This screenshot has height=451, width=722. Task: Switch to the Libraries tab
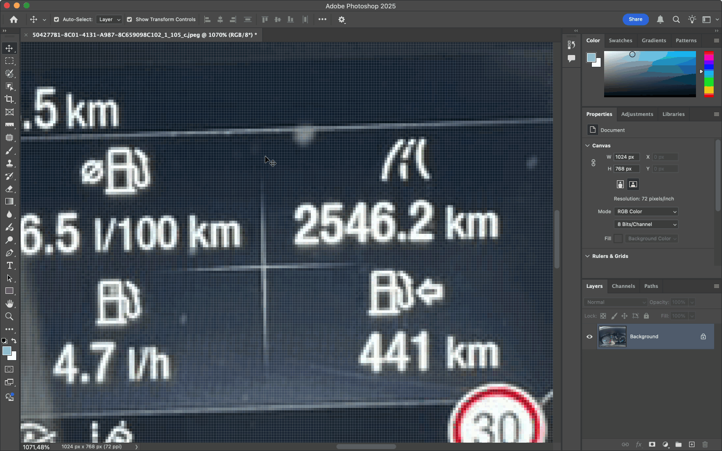(673, 114)
